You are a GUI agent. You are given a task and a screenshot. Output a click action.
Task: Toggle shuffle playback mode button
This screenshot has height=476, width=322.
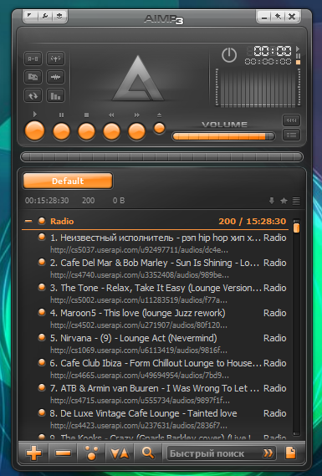(x=33, y=77)
